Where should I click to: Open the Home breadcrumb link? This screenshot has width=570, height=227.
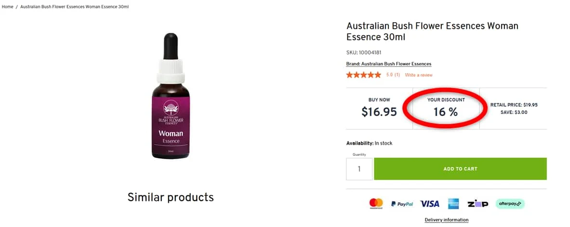pyautogui.click(x=7, y=7)
